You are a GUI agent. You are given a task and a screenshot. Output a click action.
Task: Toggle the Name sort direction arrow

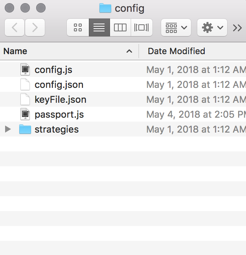(129, 51)
